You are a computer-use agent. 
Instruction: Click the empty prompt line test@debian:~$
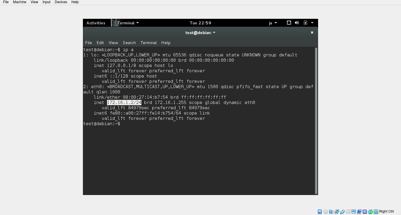102,124
